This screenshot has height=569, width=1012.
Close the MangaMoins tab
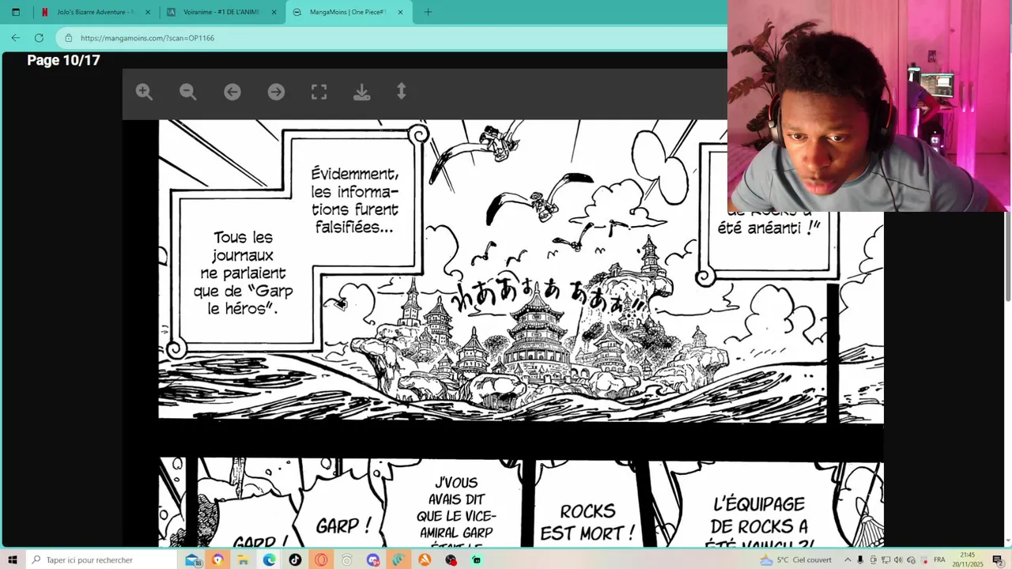coord(400,12)
